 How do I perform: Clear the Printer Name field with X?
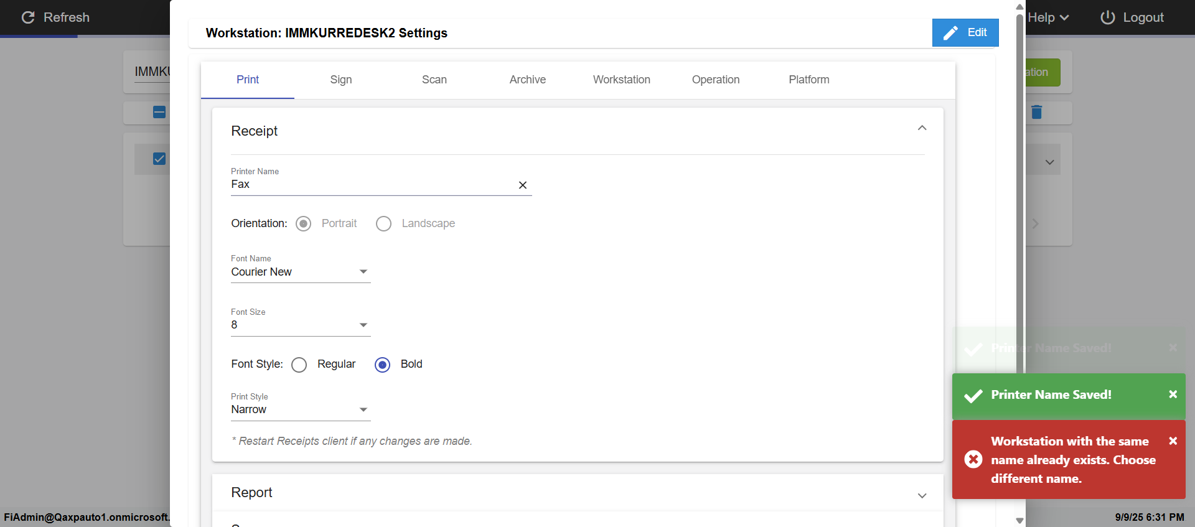523,185
